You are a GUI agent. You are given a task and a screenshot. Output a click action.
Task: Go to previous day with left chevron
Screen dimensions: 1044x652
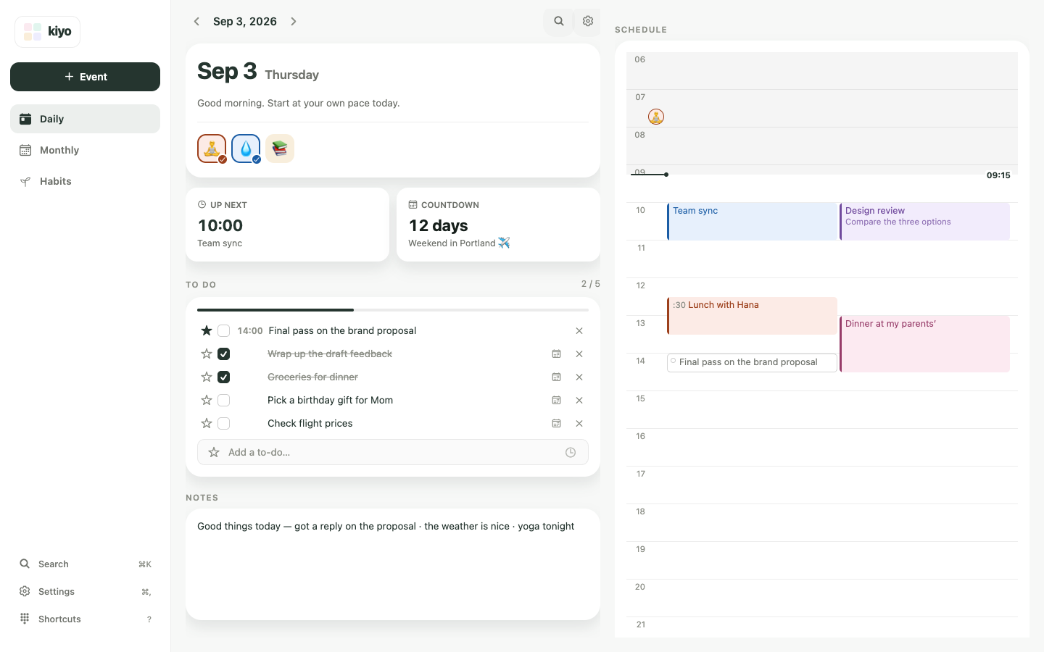(196, 21)
